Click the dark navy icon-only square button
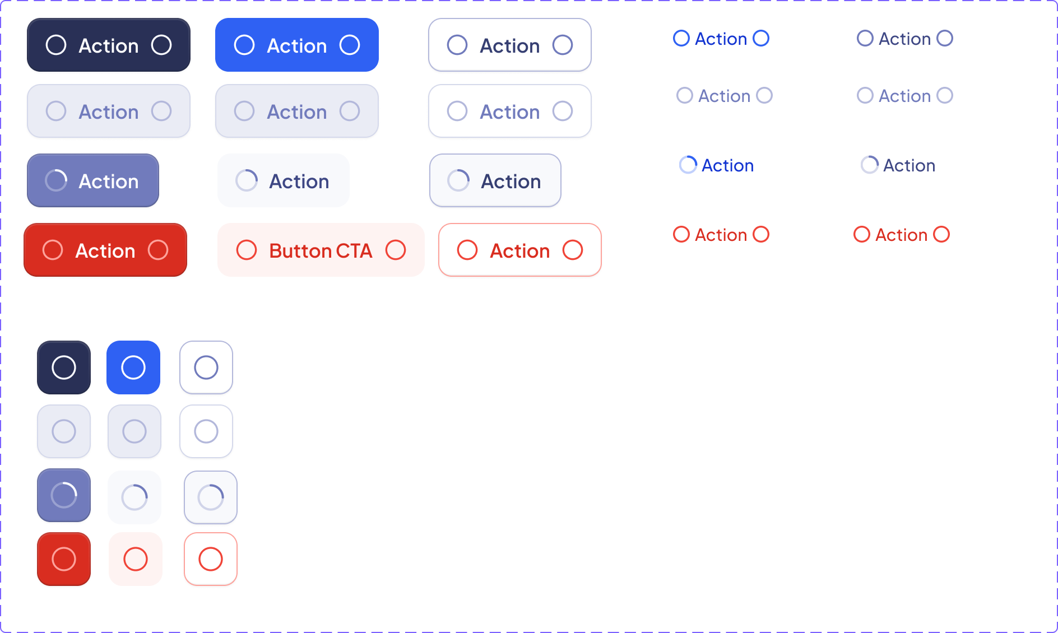The height and width of the screenshot is (633, 1058). pos(64,367)
